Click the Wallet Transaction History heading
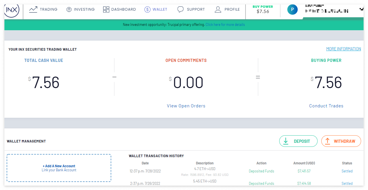 click(x=156, y=156)
